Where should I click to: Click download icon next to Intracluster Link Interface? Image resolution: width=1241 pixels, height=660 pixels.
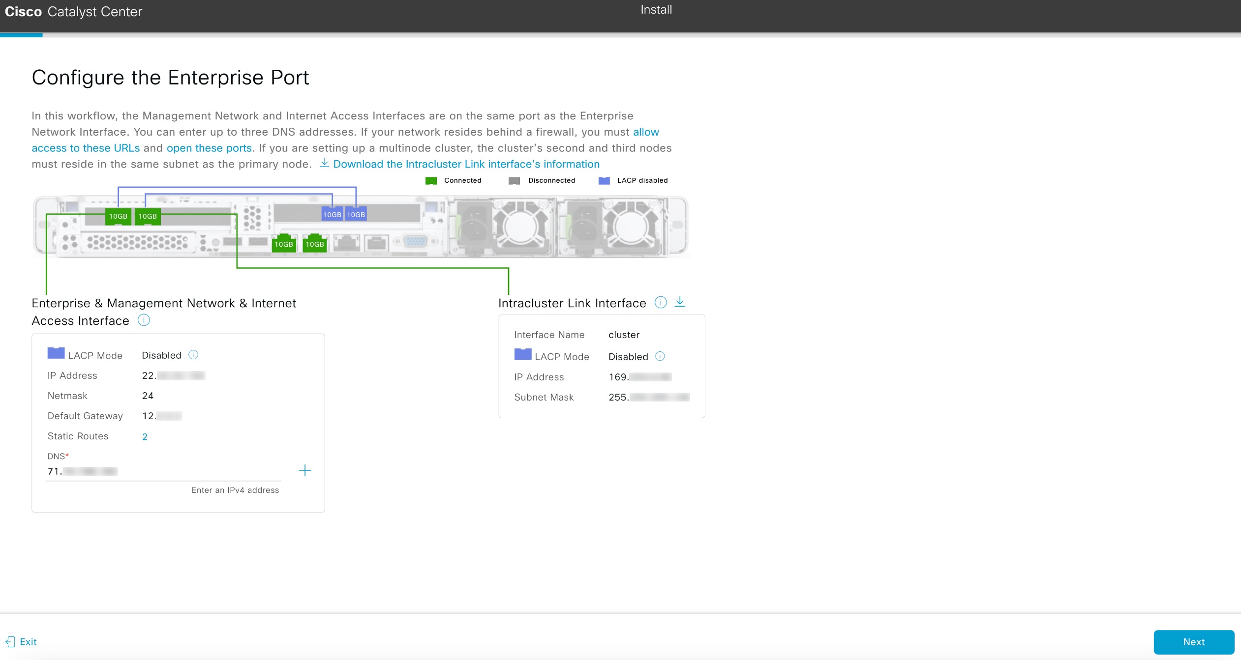680,302
